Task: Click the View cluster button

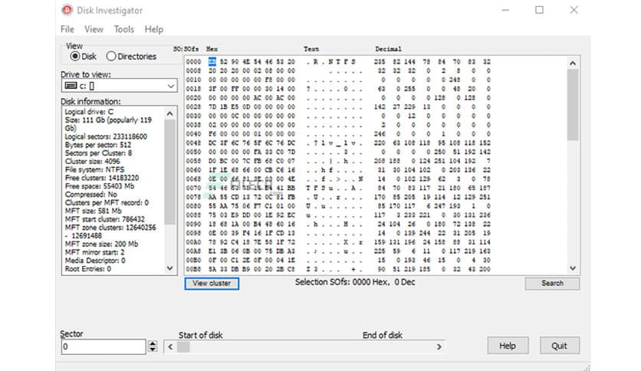Action: click(212, 283)
